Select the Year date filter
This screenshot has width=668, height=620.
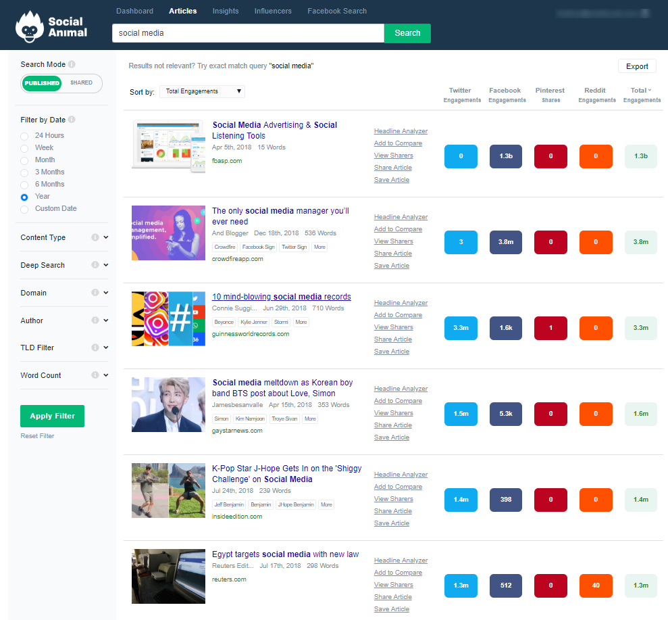tap(24, 197)
